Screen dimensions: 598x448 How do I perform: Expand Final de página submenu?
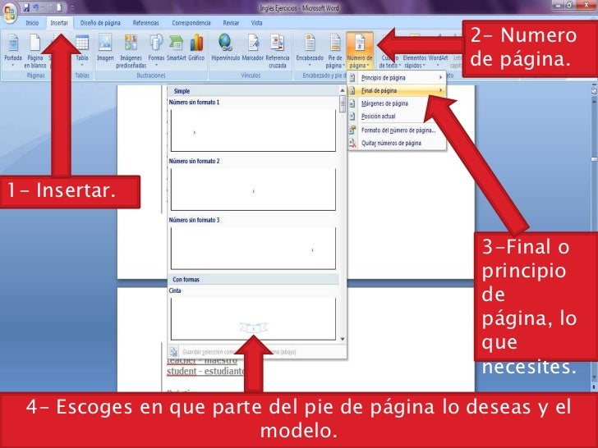397,90
